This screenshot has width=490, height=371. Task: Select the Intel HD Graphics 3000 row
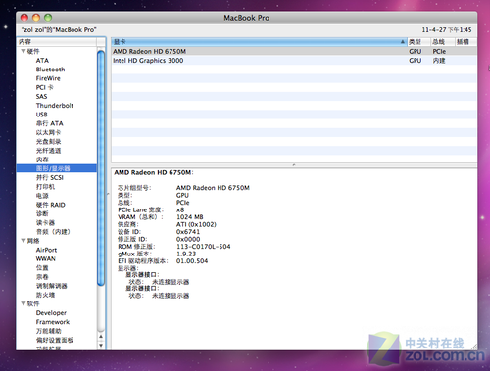[x=294, y=61]
